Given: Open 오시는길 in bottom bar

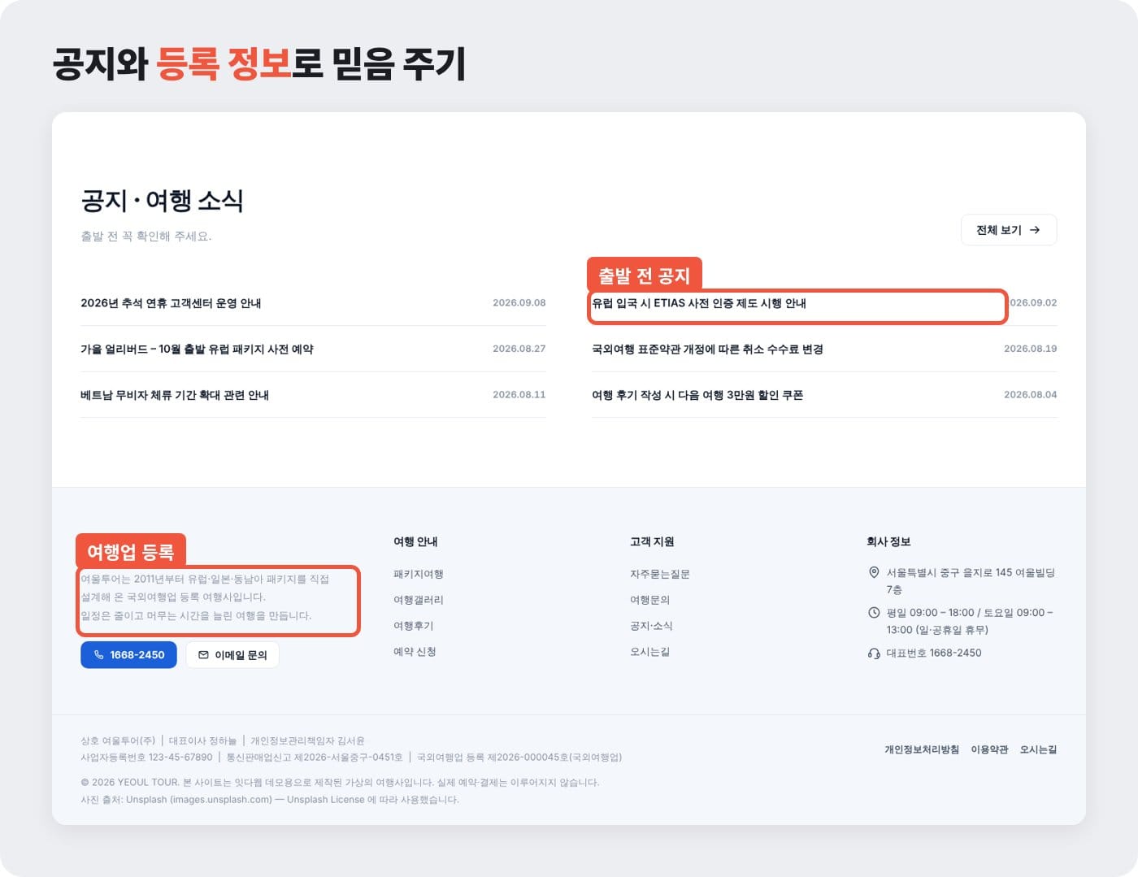Looking at the screenshot, I should tap(1039, 749).
